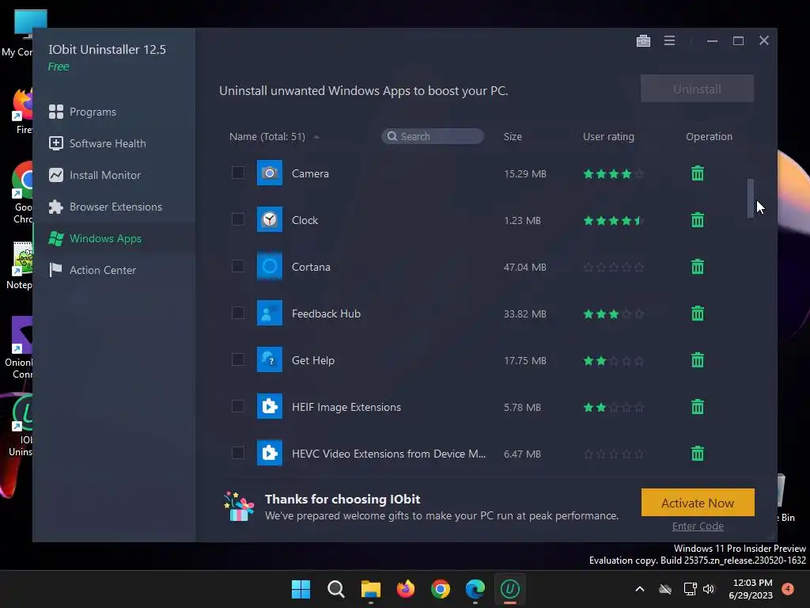Viewport: 810px width, 608px height.
Task: Delete HEIF Image Extensions via trash icon
Action: click(698, 407)
